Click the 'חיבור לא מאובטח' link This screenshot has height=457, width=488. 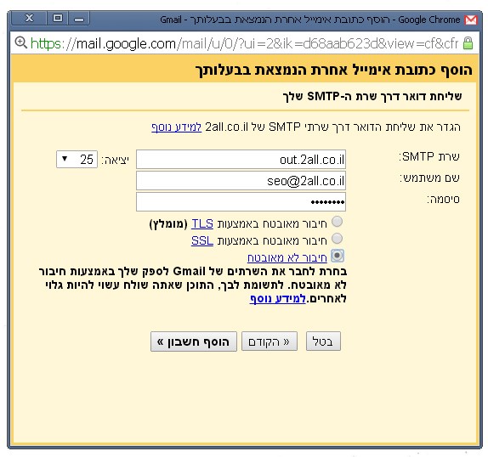(x=287, y=257)
